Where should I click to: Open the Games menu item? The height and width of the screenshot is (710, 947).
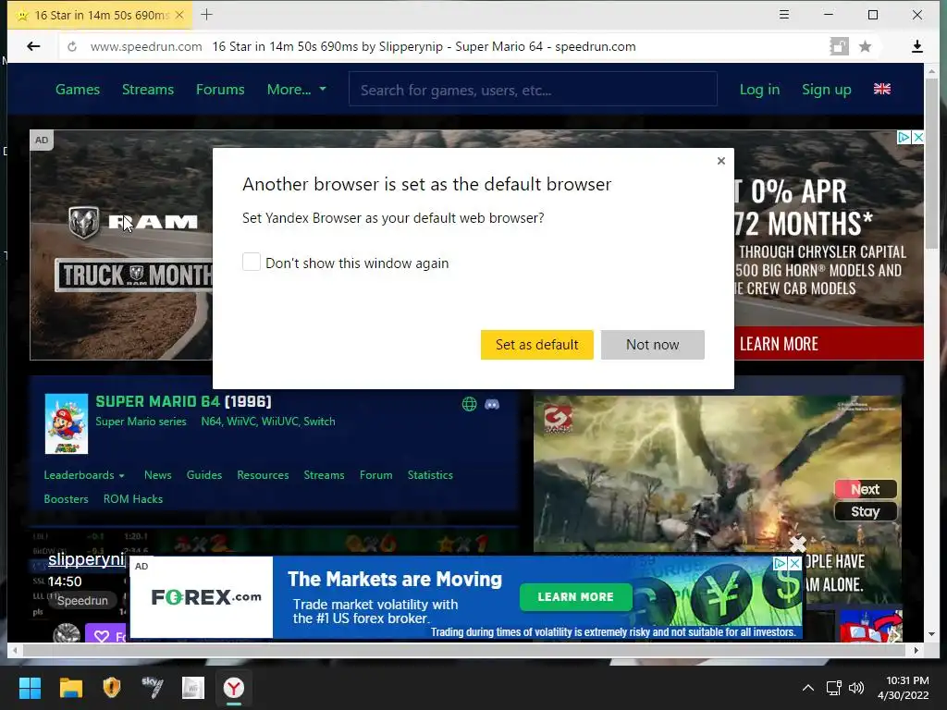click(78, 90)
